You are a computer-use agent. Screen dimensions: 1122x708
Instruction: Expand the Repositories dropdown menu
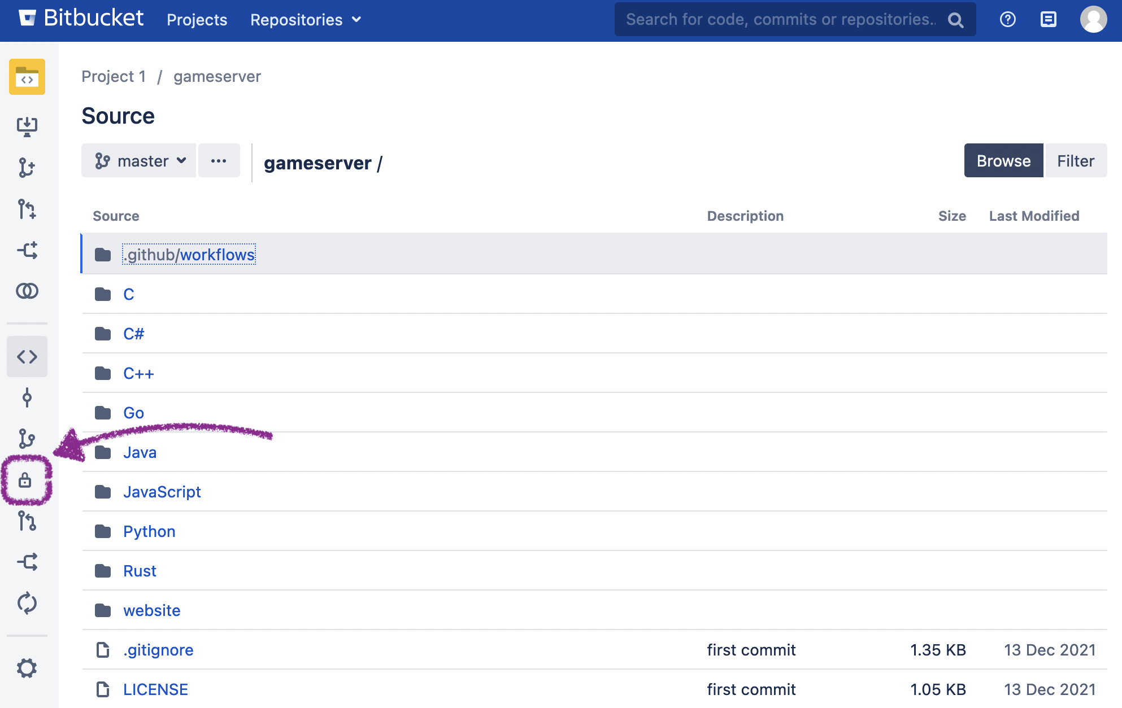tap(306, 20)
